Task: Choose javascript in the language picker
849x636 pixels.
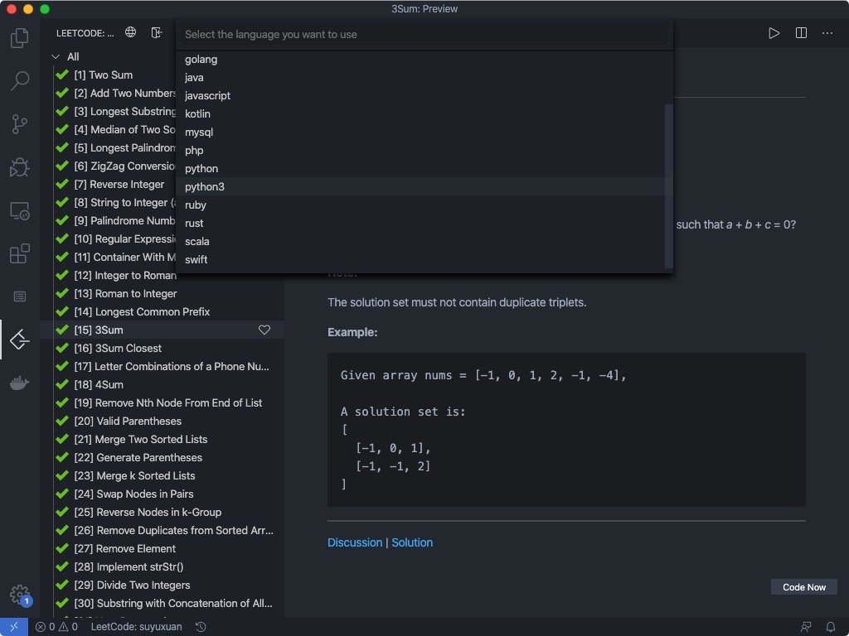Action: click(208, 96)
